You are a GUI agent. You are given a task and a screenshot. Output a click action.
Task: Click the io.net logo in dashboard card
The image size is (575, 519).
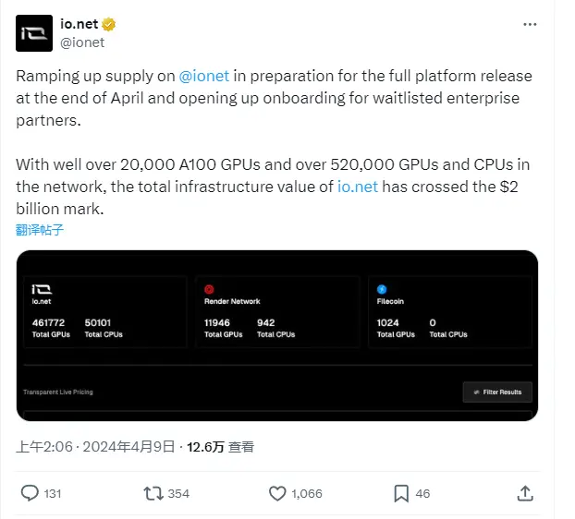(41, 288)
